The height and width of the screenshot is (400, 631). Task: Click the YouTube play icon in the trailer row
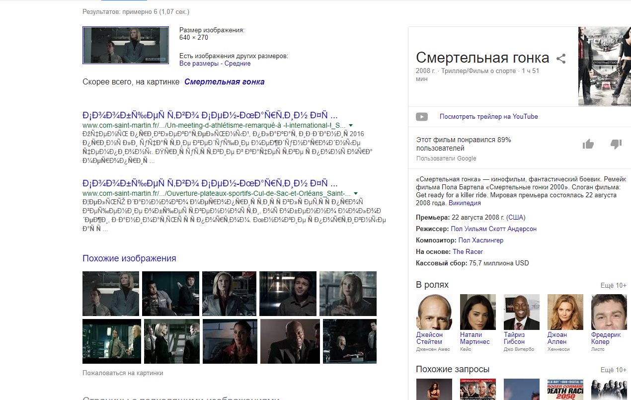pyautogui.click(x=422, y=117)
